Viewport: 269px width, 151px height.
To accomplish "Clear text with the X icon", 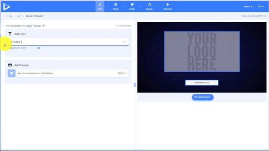I will tap(124, 42).
